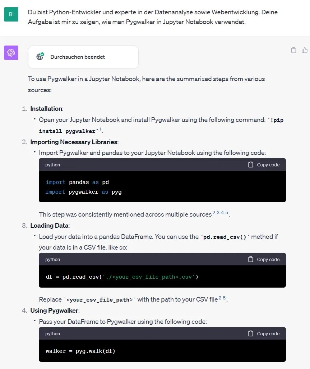The width and height of the screenshot is (310, 369).
Task: Click the 'import pygwalker as pyg' code line
Action: (84, 192)
